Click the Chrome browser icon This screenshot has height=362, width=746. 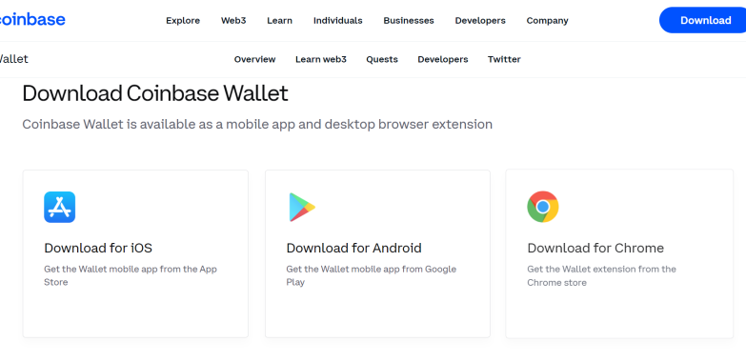click(543, 207)
